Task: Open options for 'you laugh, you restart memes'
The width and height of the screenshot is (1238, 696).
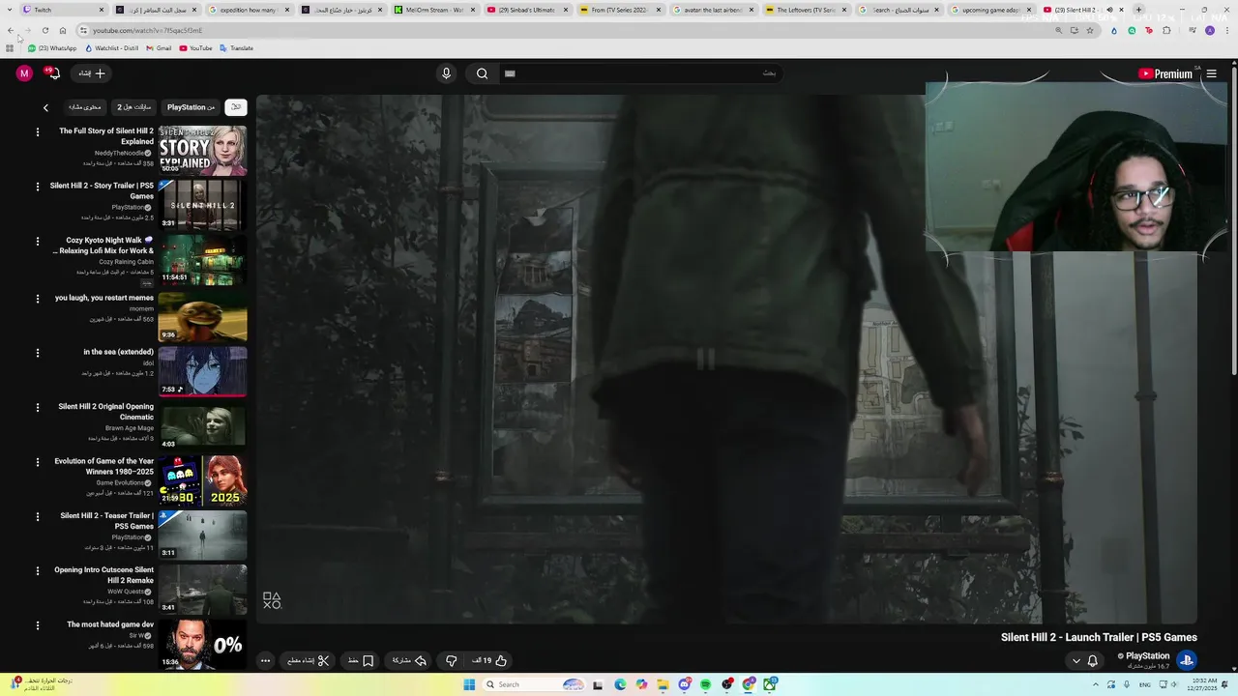Action: point(38,299)
